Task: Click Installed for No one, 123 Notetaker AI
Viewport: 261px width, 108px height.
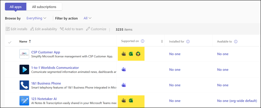Action: 175,101
